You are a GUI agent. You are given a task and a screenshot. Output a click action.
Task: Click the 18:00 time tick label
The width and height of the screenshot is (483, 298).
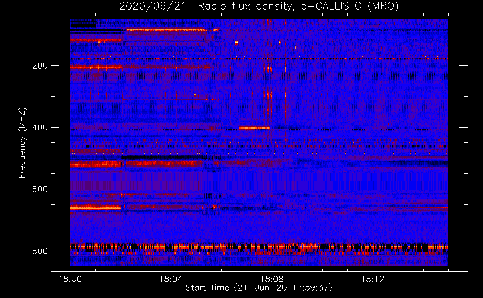coord(70,279)
